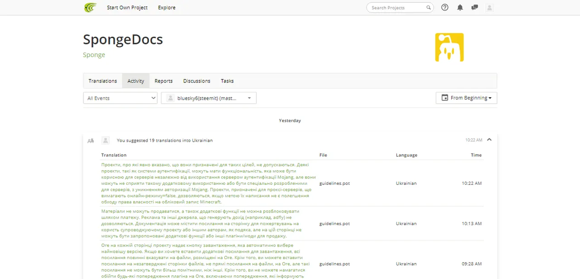Viewport: 580px width, 279px height.
Task: Collapse the 19 translations activity entry
Action: click(489, 140)
